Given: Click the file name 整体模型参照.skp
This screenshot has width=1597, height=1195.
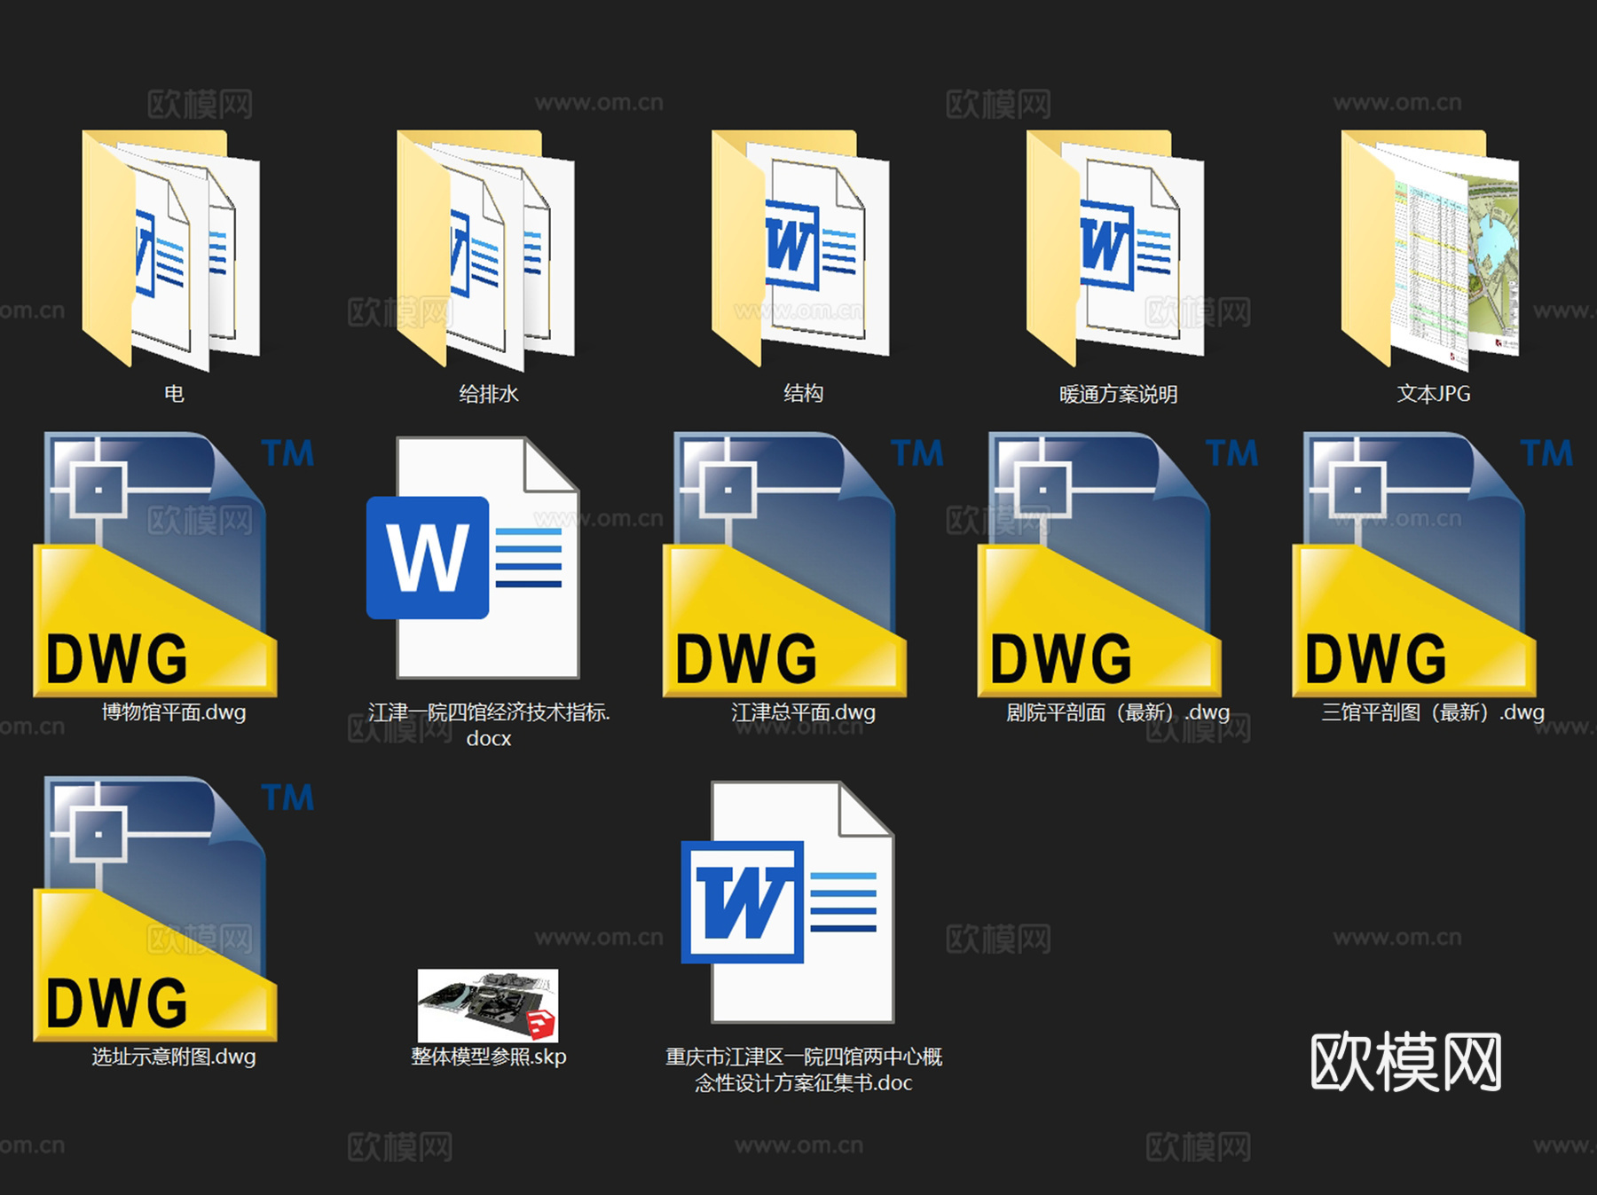Looking at the screenshot, I should (489, 1057).
